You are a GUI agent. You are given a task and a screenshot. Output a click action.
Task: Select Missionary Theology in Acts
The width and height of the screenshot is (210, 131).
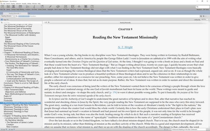coord(16,107)
